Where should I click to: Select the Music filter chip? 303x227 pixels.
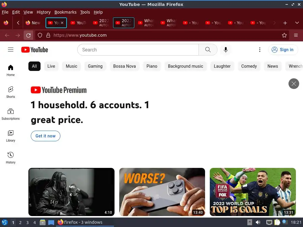pos(72,66)
